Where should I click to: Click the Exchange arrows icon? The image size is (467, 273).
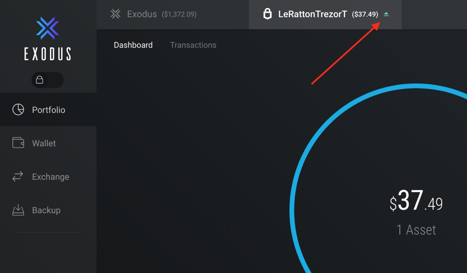tap(18, 176)
